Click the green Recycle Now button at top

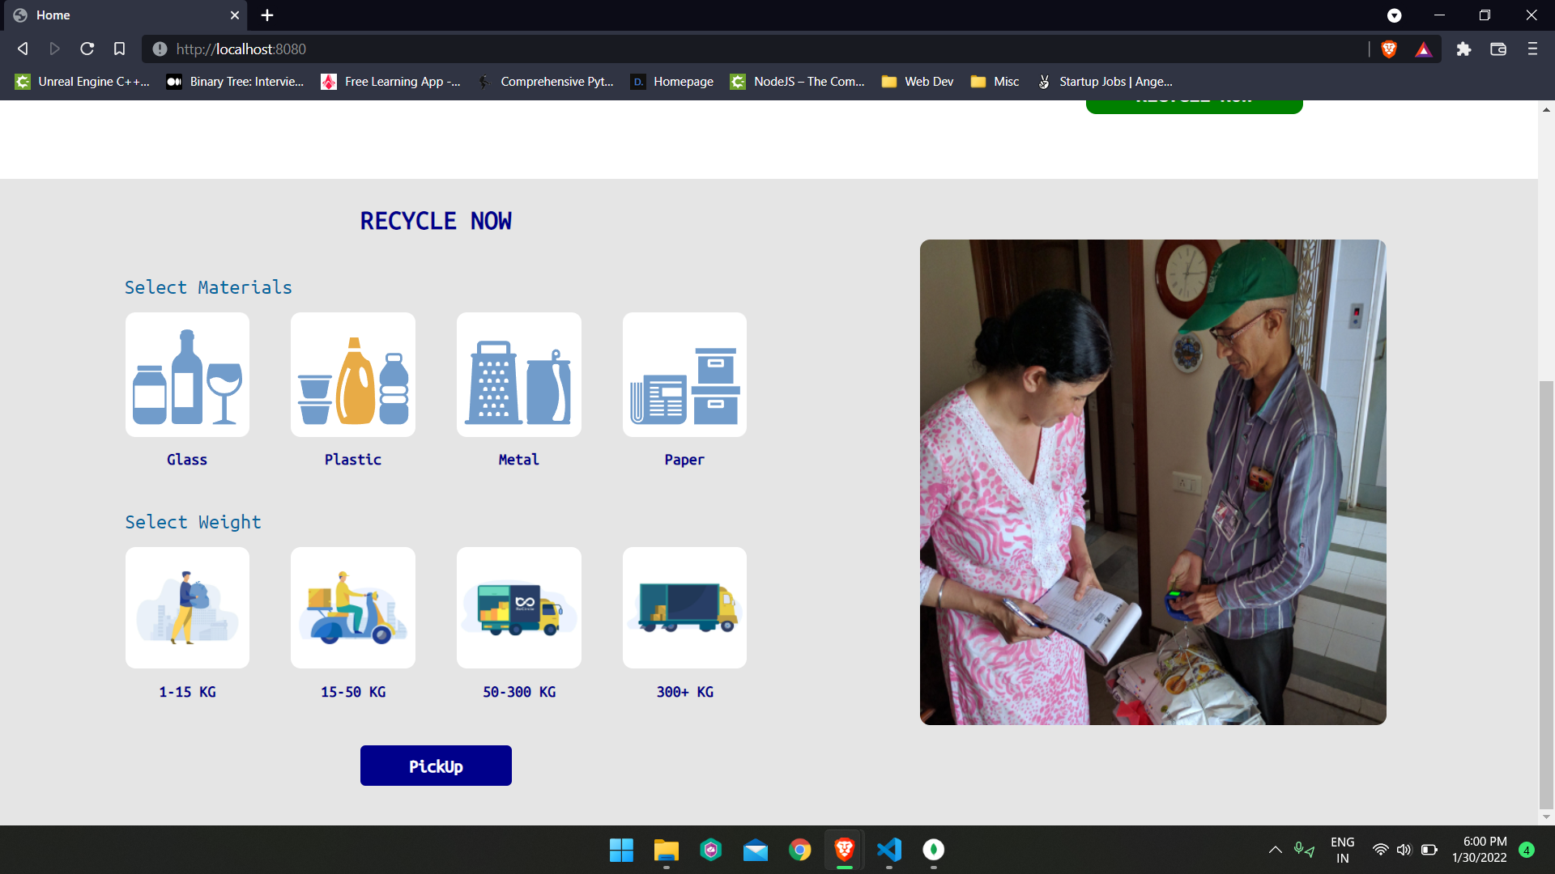1194,105
